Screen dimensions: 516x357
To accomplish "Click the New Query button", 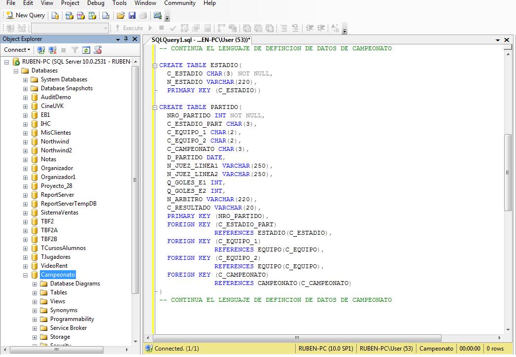I will pos(26,15).
